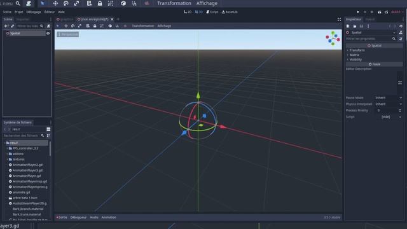Toggle distraction-free mode icon
Image resolution: width=407 pixels, height=229 pixels.
pyautogui.click(x=339, y=20)
